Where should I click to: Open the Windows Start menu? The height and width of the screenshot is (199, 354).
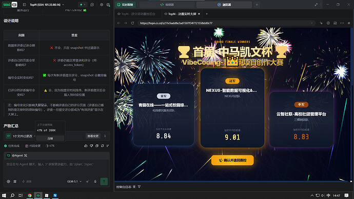click(x=4, y=195)
